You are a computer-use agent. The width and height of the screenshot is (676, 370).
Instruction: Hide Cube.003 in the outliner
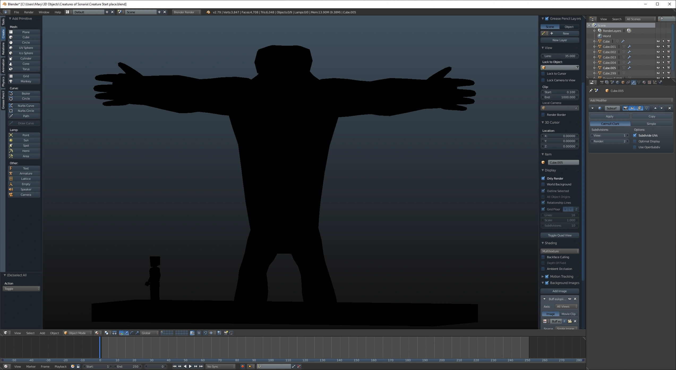point(658,57)
